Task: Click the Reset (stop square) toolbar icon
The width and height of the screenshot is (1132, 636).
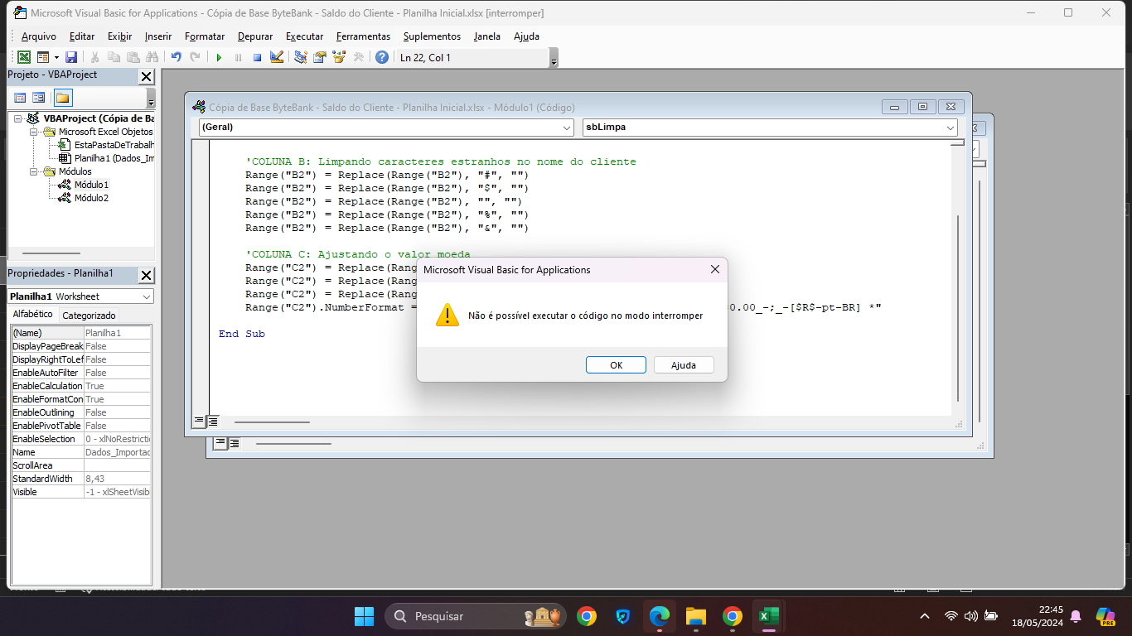Action: coord(257,57)
